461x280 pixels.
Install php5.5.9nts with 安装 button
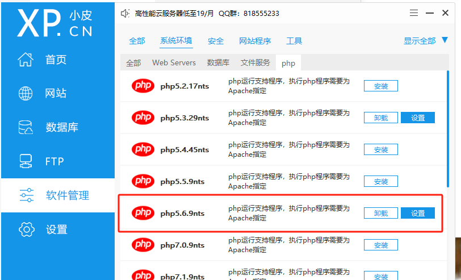[x=381, y=181]
